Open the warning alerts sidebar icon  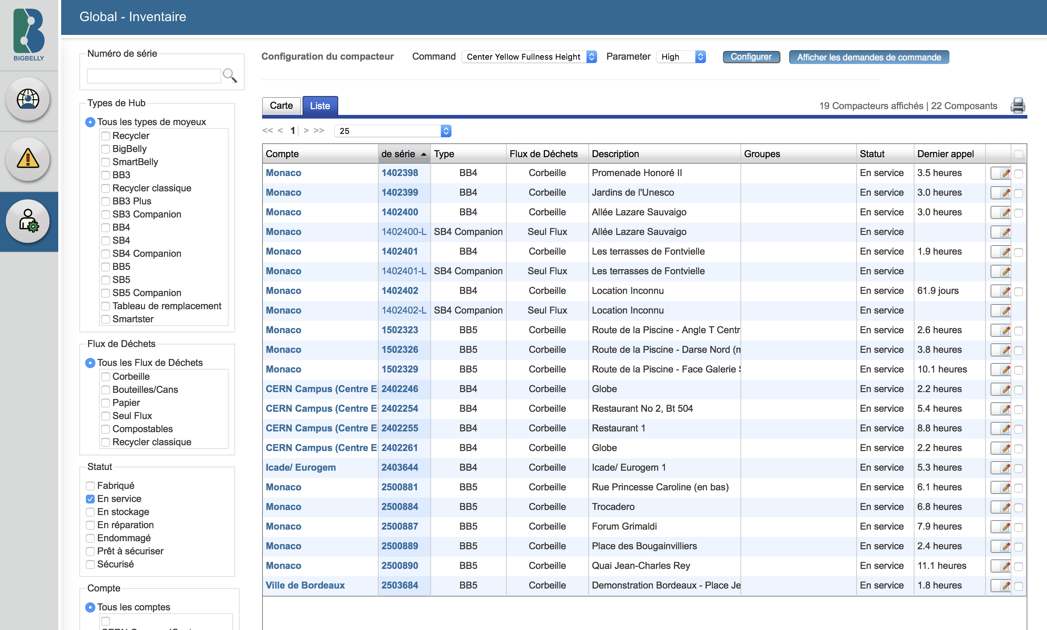[28, 159]
